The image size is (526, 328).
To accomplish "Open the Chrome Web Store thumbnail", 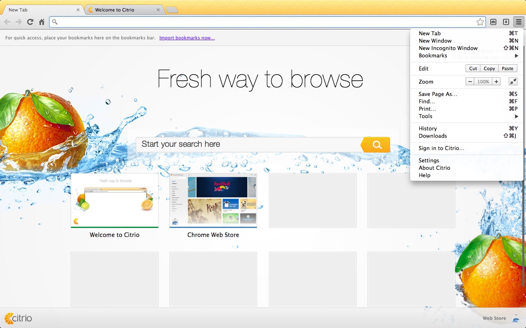I will pos(213,200).
